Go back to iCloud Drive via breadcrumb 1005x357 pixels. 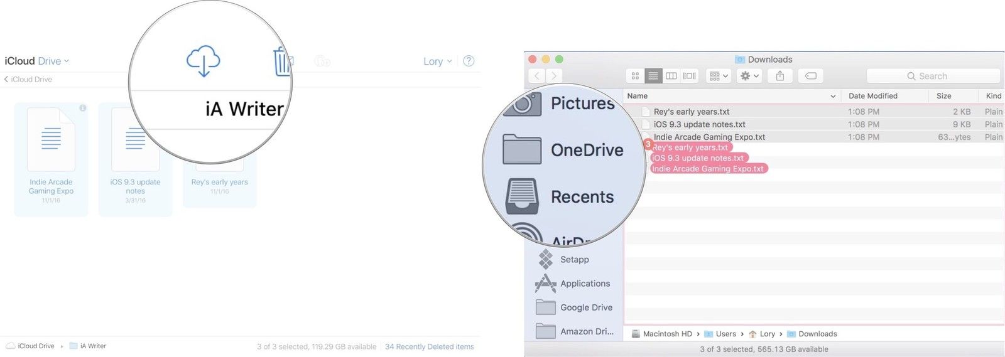(x=28, y=79)
